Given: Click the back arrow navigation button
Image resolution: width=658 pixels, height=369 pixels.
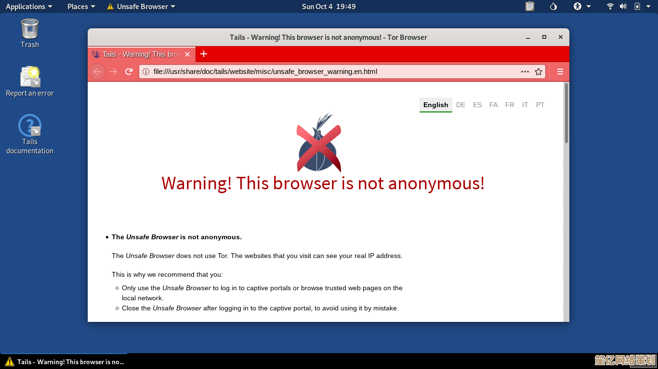Looking at the screenshot, I should [x=97, y=72].
